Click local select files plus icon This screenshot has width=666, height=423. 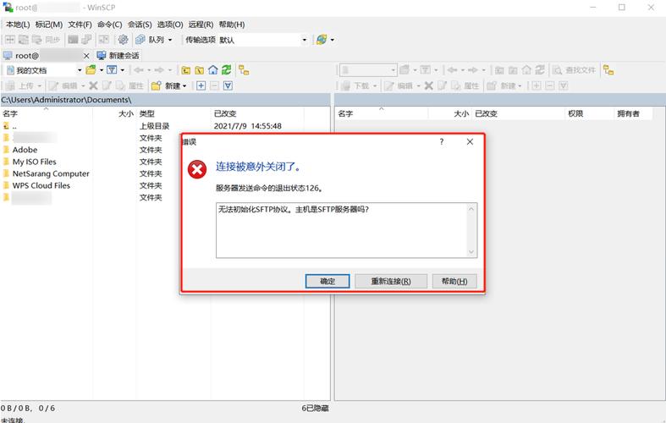click(201, 85)
